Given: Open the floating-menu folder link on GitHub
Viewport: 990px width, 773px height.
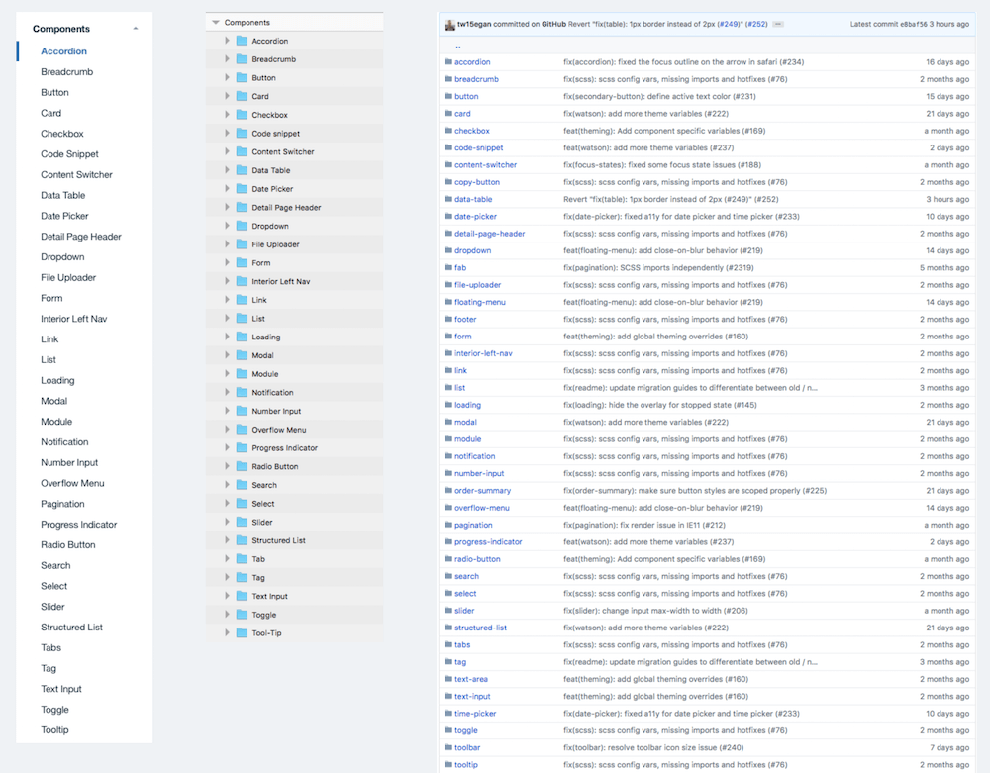Looking at the screenshot, I should point(480,302).
